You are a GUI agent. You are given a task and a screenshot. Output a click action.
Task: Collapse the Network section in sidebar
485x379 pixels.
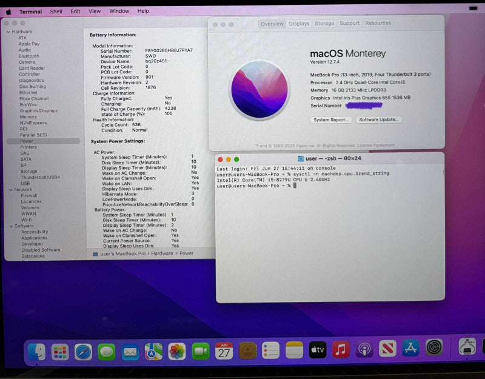pyautogui.click(x=11, y=190)
